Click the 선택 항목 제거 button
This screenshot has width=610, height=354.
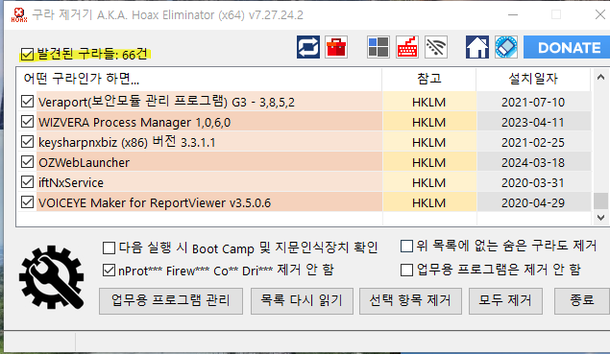pyautogui.click(x=410, y=301)
